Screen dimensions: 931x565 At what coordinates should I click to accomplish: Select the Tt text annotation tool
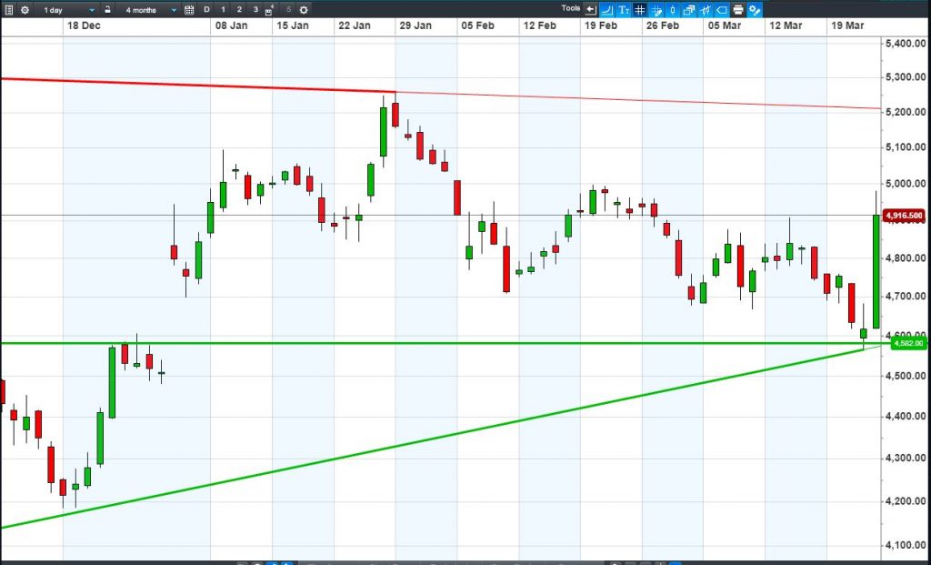click(624, 9)
